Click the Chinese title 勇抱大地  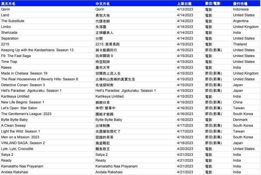click(102, 15)
